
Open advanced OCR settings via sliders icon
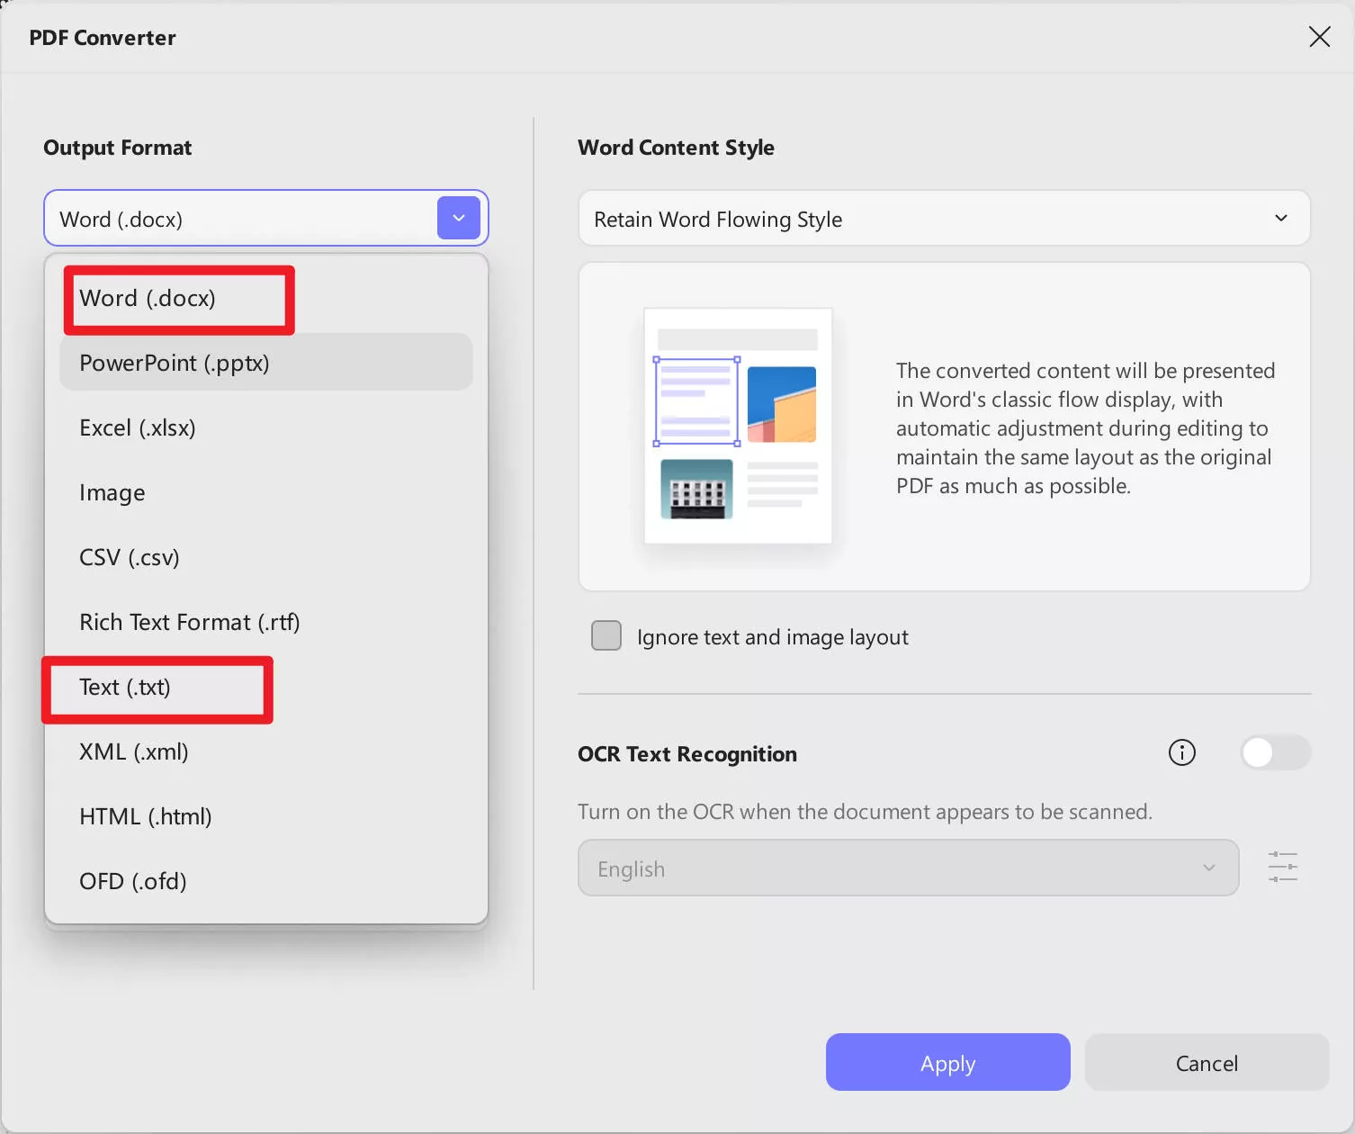tap(1282, 867)
